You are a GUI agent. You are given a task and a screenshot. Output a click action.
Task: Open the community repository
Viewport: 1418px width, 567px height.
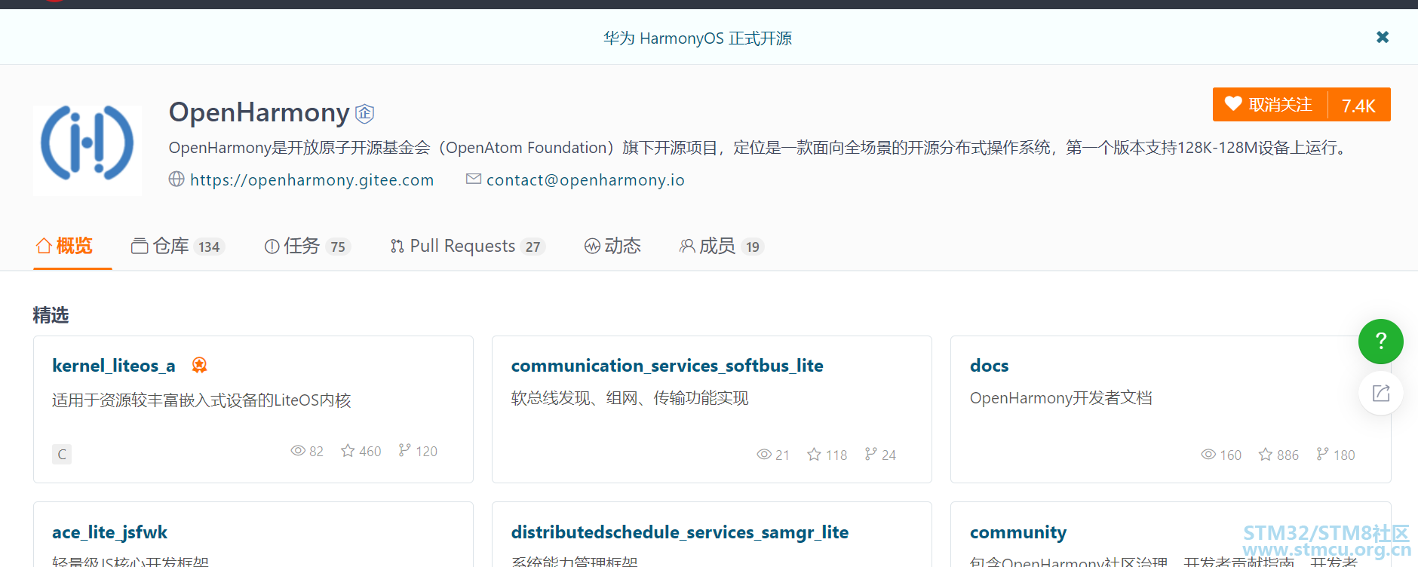[x=1018, y=532]
